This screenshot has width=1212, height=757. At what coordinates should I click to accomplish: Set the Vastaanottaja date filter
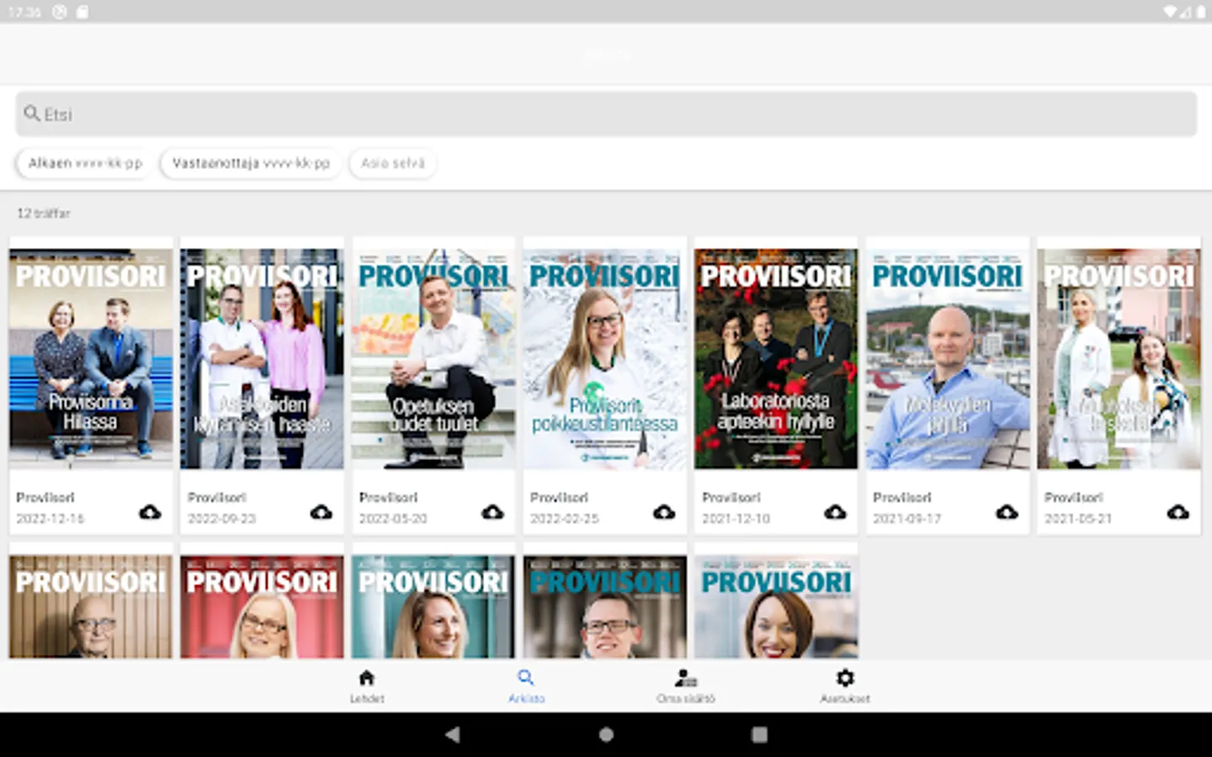pyautogui.click(x=251, y=163)
